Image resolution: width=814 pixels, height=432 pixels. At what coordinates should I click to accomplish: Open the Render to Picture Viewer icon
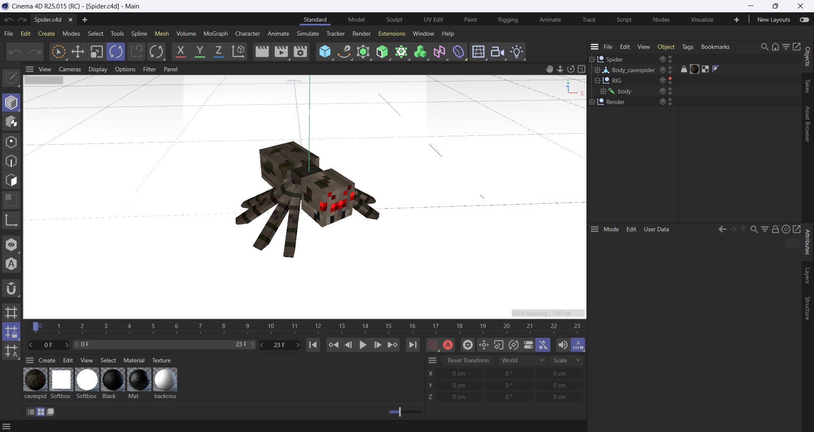(281, 52)
